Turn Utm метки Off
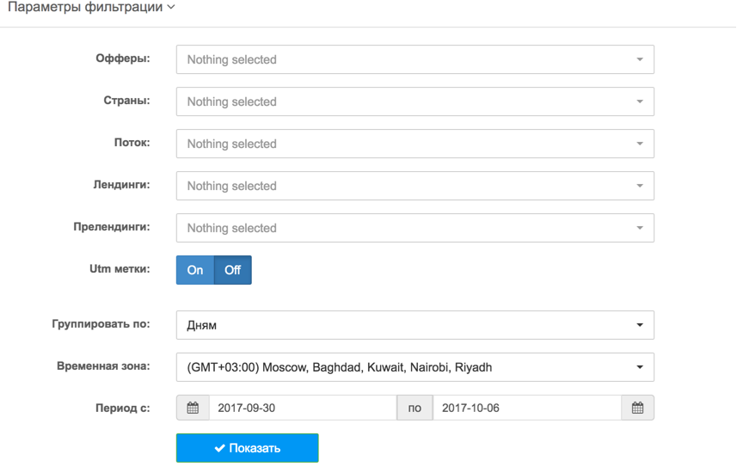The image size is (737, 473). click(x=233, y=270)
